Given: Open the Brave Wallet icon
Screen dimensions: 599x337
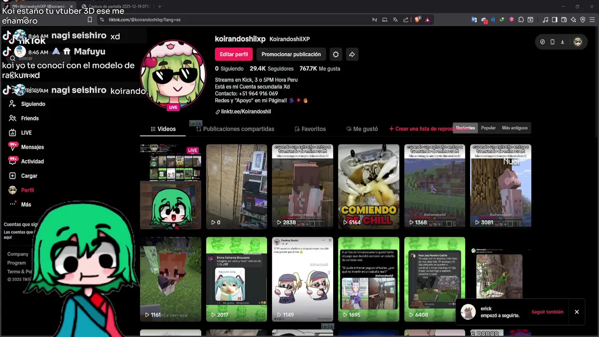Looking at the screenshot, I should pyautogui.click(x=564, y=20).
